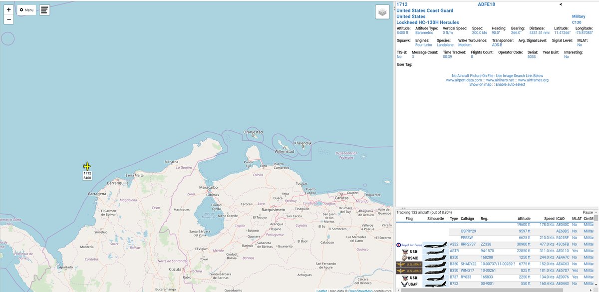Select callsign OSPRY29 in list
The image size is (599, 292).
(x=468, y=231)
